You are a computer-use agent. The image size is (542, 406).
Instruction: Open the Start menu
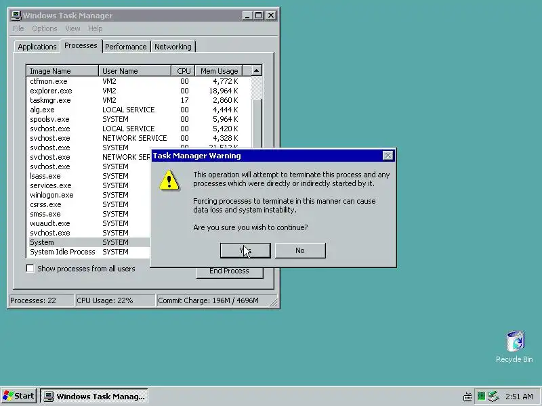click(x=19, y=396)
